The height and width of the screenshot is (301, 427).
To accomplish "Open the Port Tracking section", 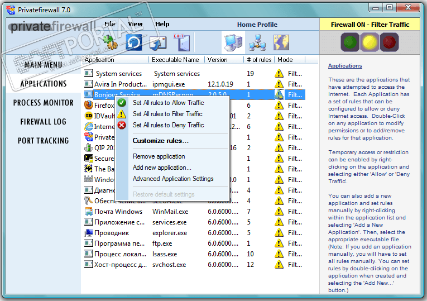I will [44, 141].
